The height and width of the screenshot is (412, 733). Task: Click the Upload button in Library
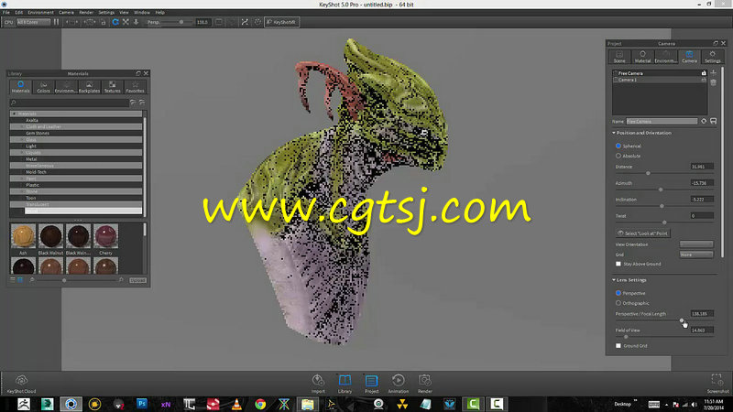click(x=137, y=280)
